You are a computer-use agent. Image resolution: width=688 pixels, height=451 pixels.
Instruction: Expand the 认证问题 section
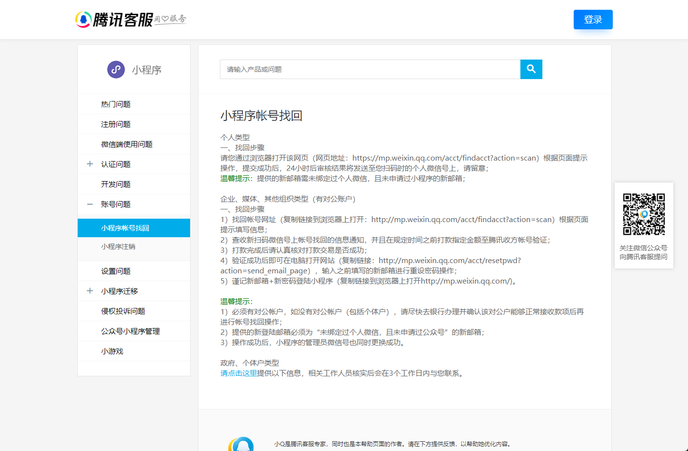tap(90, 164)
